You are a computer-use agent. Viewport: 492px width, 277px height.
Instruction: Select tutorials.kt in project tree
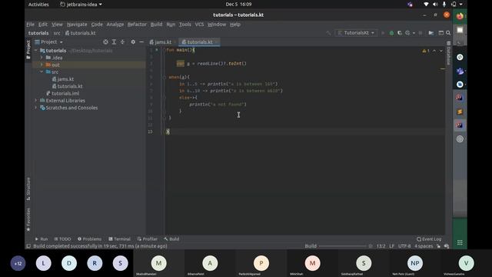coord(67,86)
